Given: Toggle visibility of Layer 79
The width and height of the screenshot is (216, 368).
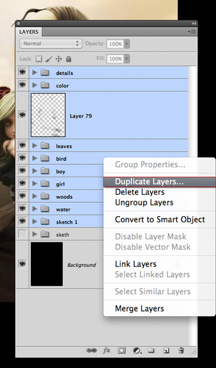Looking at the screenshot, I should (x=22, y=115).
